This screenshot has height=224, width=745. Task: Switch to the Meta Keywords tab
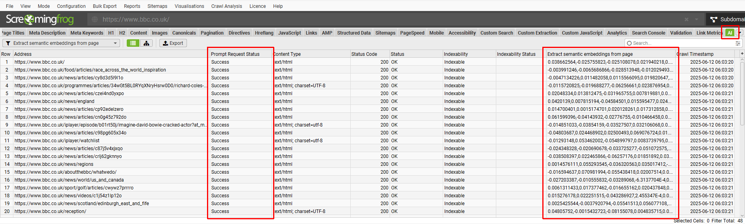87,33
